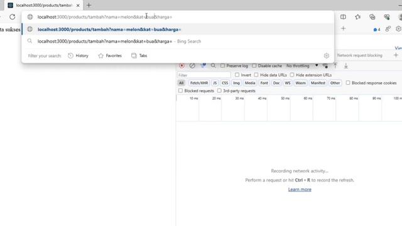Export HAR file with download arrow
402x226 pixels.
click(346, 66)
